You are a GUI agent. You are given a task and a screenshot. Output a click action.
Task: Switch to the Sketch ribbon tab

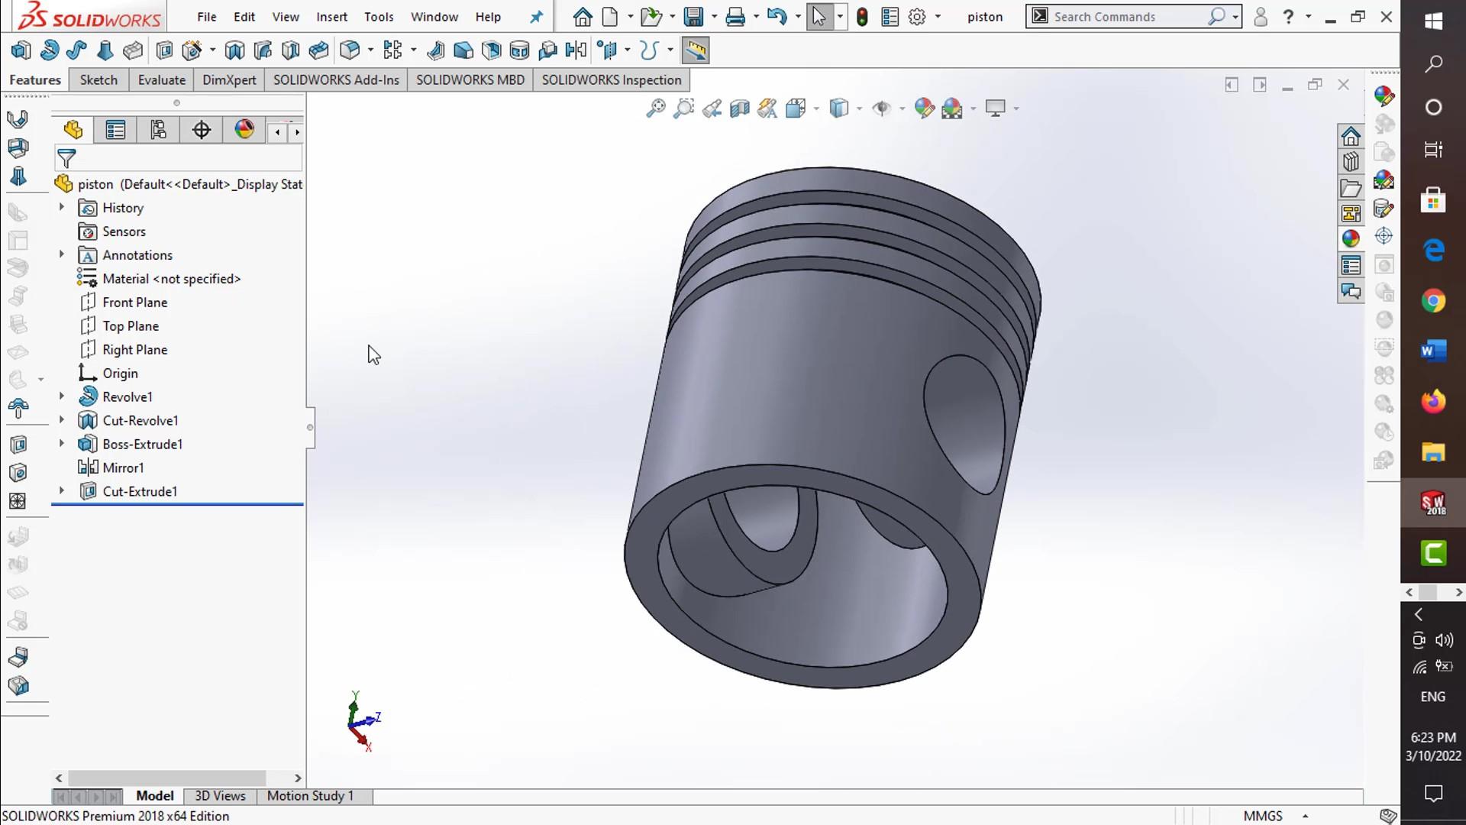pos(98,79)
